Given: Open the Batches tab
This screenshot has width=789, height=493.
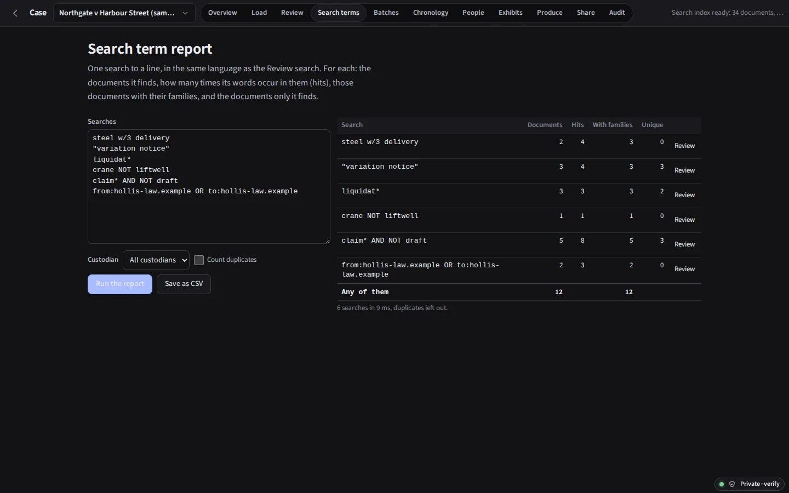Looking at the screenshot, I should pos(386,13).
